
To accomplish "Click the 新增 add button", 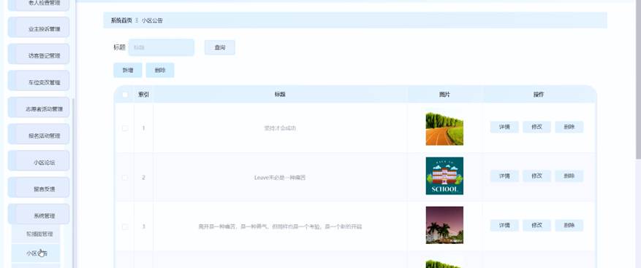I will coord(128,70).
